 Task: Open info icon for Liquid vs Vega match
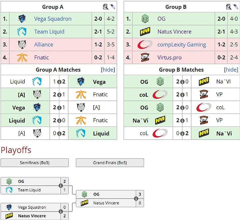59,82
